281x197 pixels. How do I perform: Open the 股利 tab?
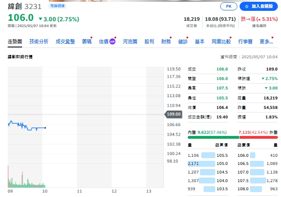[x=149, y=42]
